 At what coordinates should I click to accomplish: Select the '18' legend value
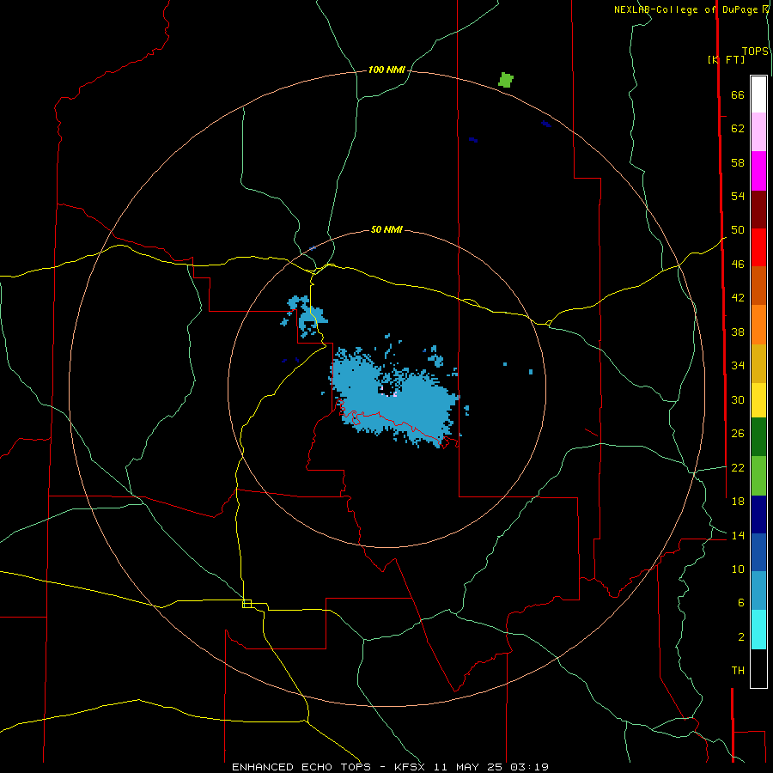(x=738, y=502)
